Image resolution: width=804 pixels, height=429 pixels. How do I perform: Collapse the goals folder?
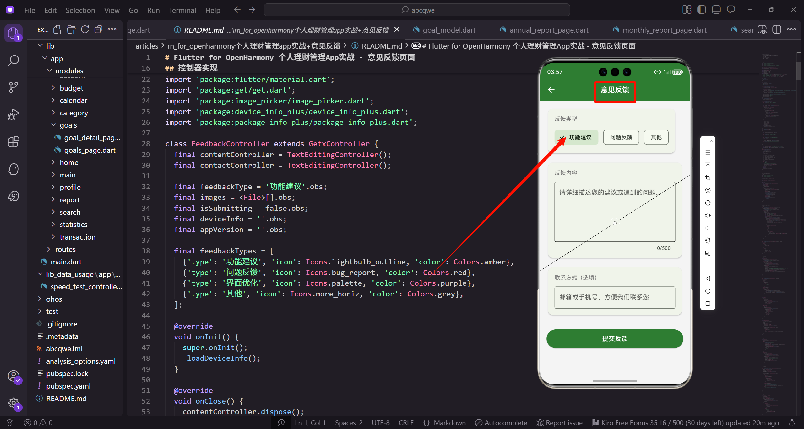[68, 125]
